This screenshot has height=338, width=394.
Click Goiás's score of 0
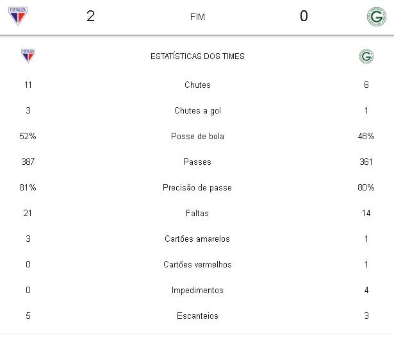(x=304, y=16)
